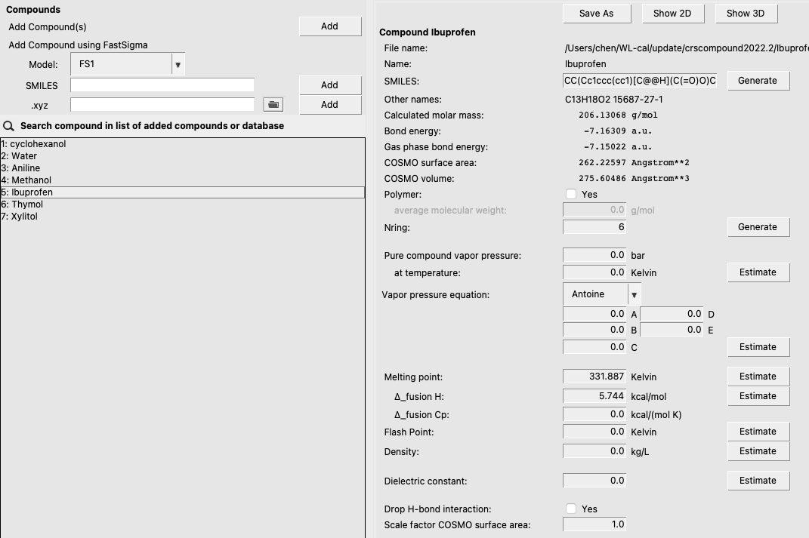Show 2D structure of compound
Viewport: 809px width, 538px height.
pyautogui.click(x=672, y=14)
